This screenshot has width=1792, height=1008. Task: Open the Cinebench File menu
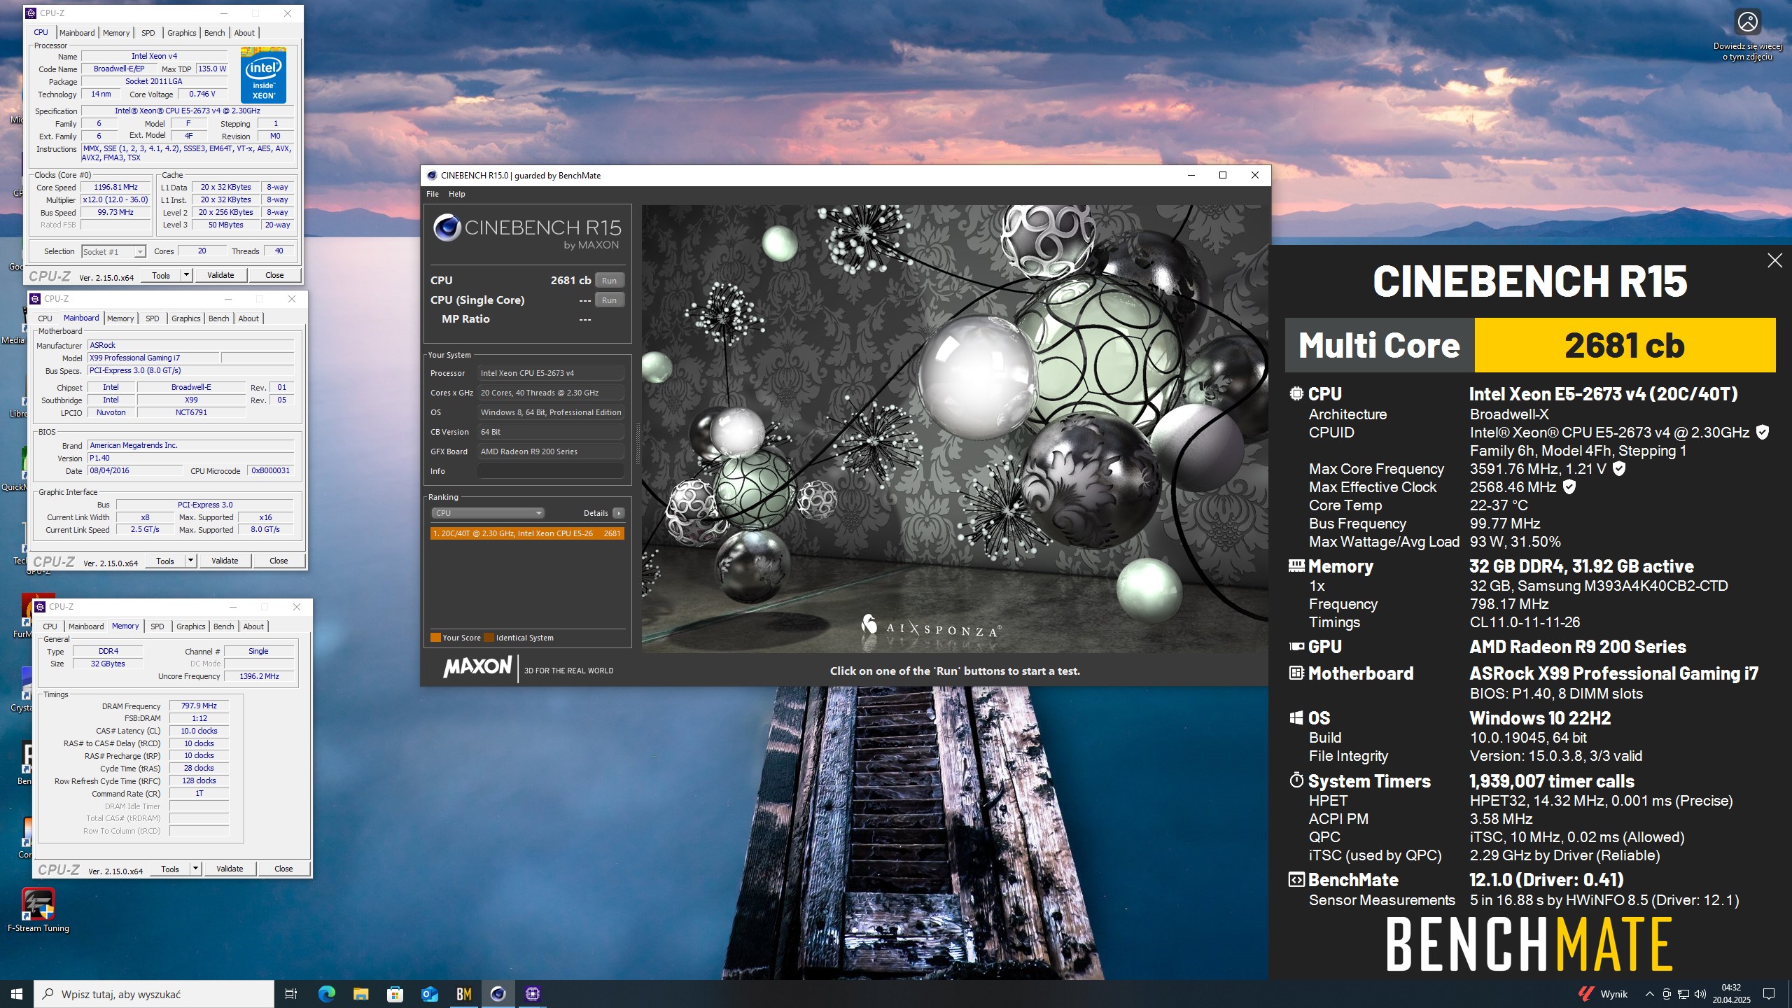point(433,194)
